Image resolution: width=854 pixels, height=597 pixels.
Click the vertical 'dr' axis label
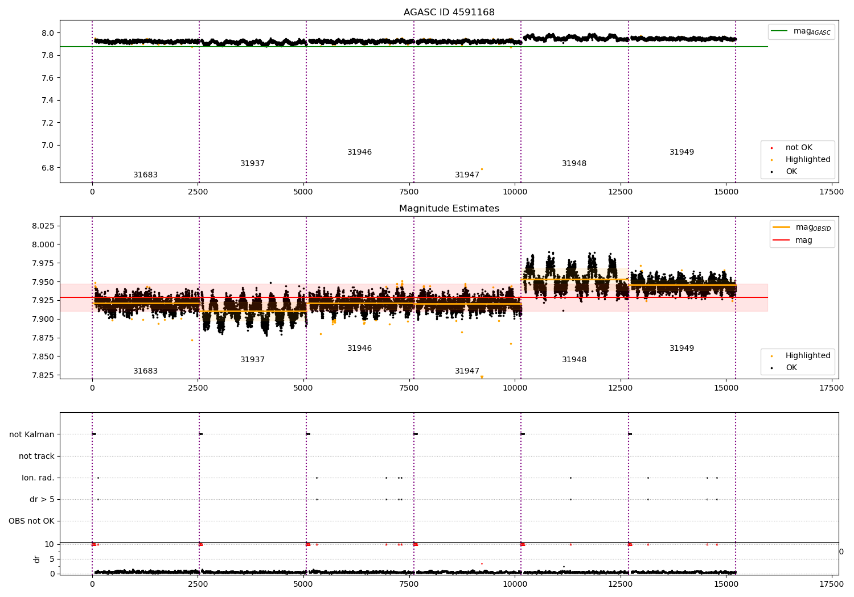point(37,559)
